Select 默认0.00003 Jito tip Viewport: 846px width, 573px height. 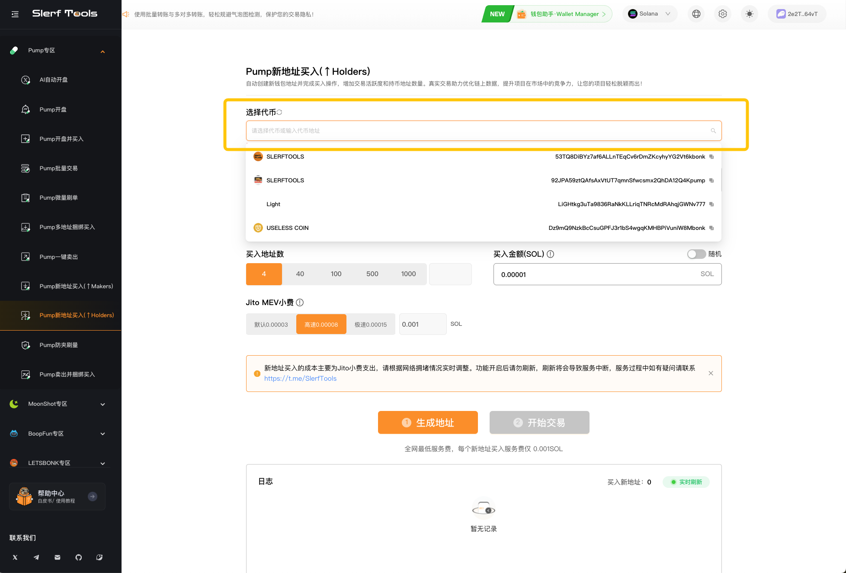coord(271,324)
